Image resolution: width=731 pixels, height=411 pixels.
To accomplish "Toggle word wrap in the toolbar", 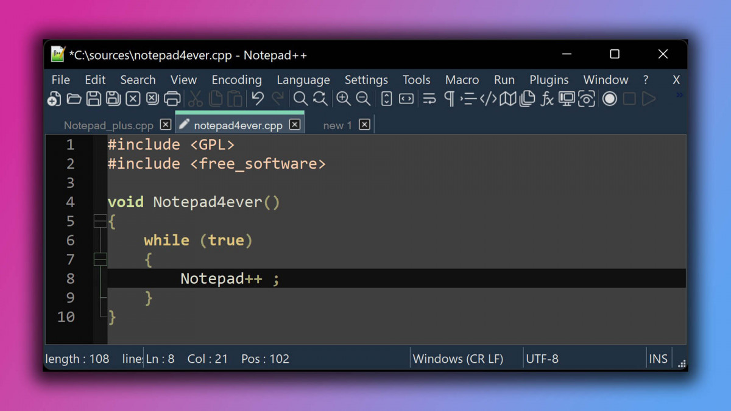I will click(429, 99).
